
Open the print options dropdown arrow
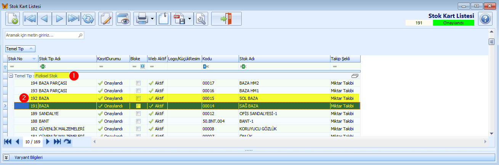pos(152,18)
